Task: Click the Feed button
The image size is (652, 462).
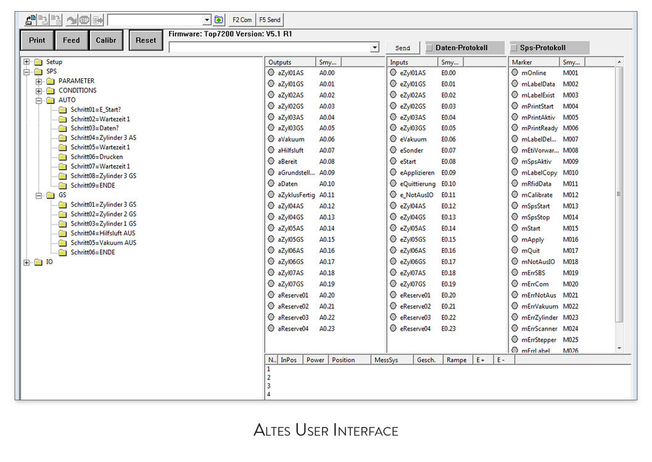Action: pyautogui.click(x=71, y=40)
